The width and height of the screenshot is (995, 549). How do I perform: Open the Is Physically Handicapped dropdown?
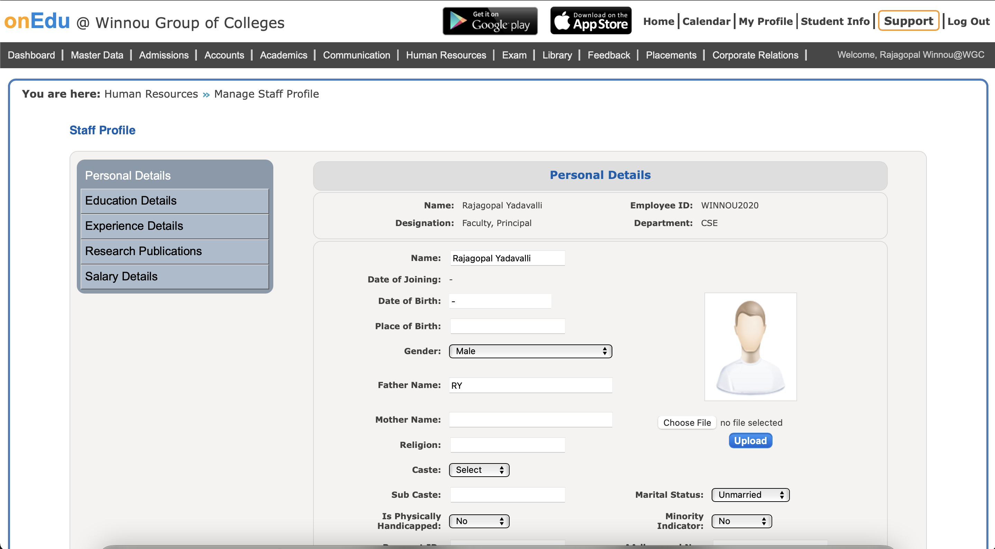[x=479, y=521]
